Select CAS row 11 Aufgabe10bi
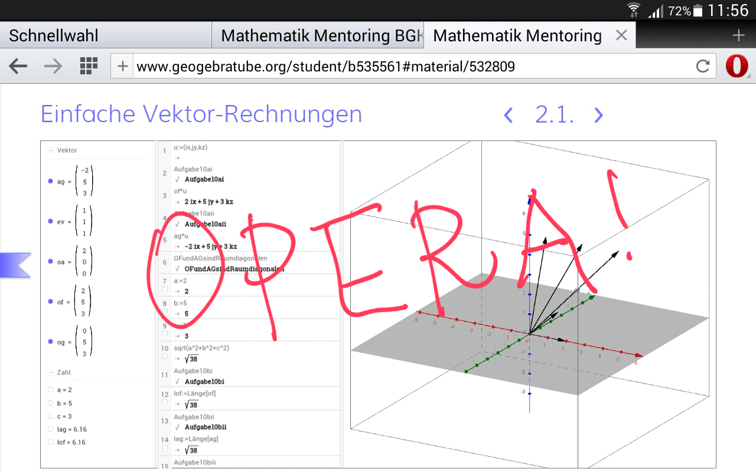The image size is (756, 472). click(x=249, y=376)
